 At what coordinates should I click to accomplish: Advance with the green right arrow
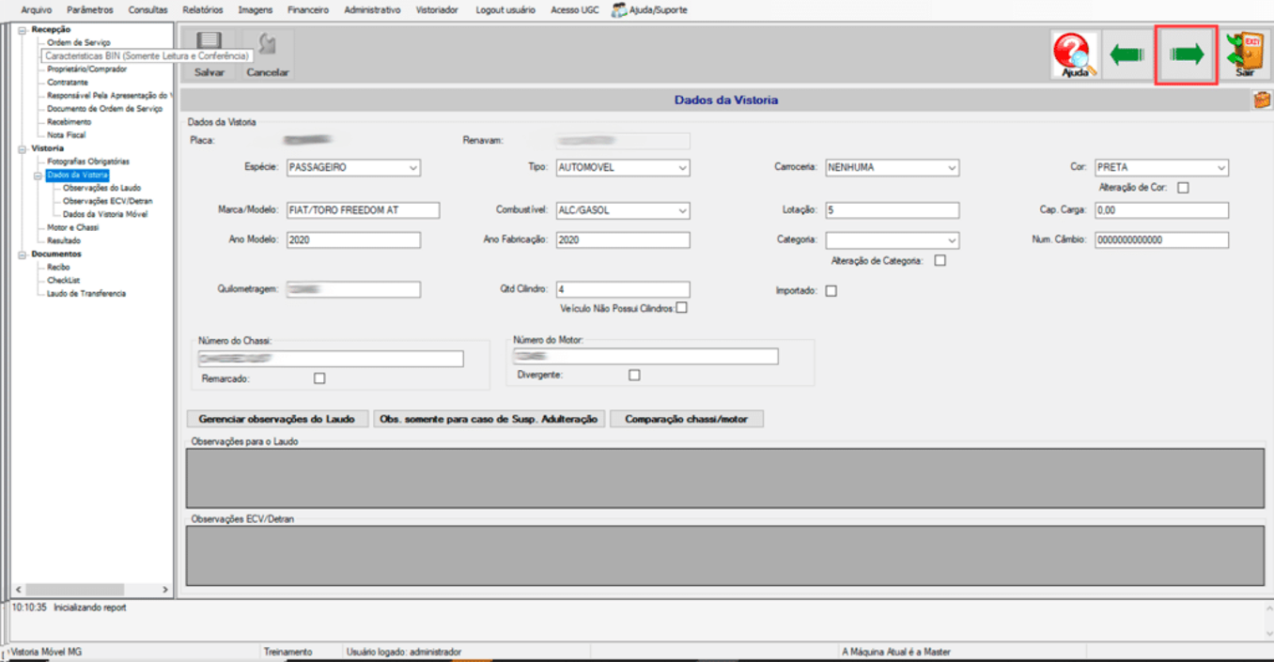(x=1187, y=55)
